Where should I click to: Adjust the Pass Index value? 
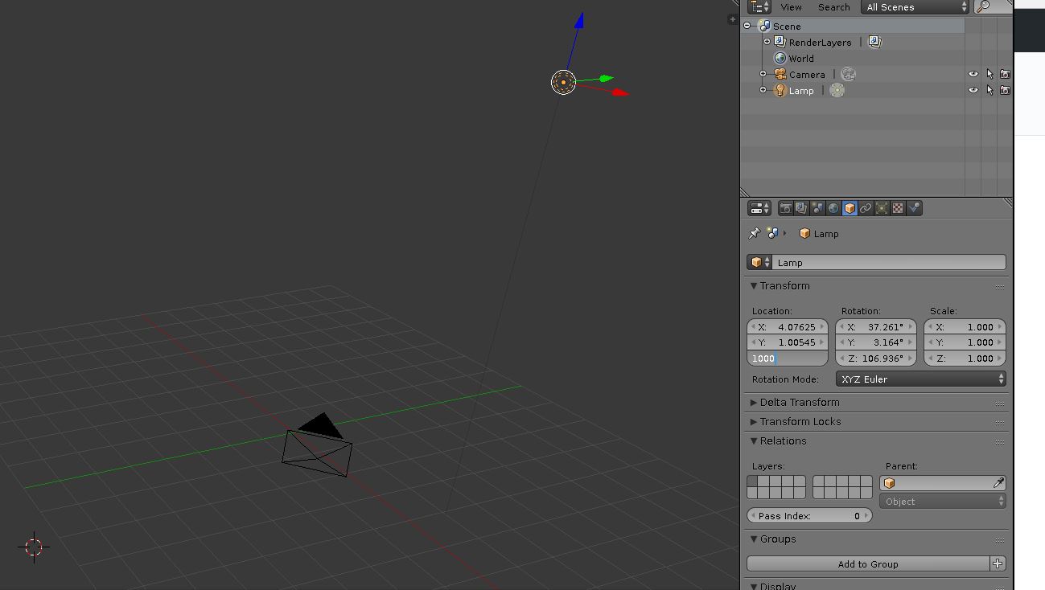pos(809,516)
